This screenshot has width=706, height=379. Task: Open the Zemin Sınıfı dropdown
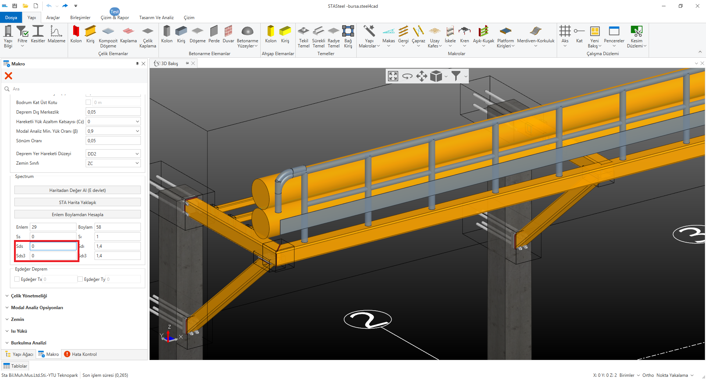pos(113,163)
